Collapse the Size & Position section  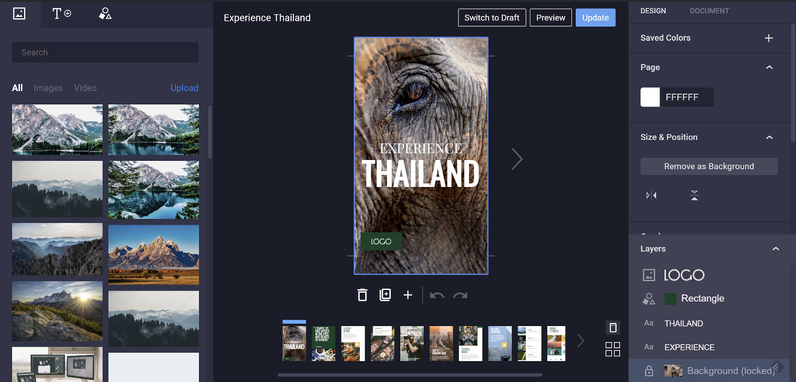[x=769, y=137]
